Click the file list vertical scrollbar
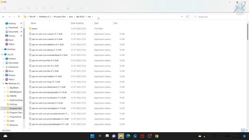Screen dimensions: 249x140 tap(247, 32)
